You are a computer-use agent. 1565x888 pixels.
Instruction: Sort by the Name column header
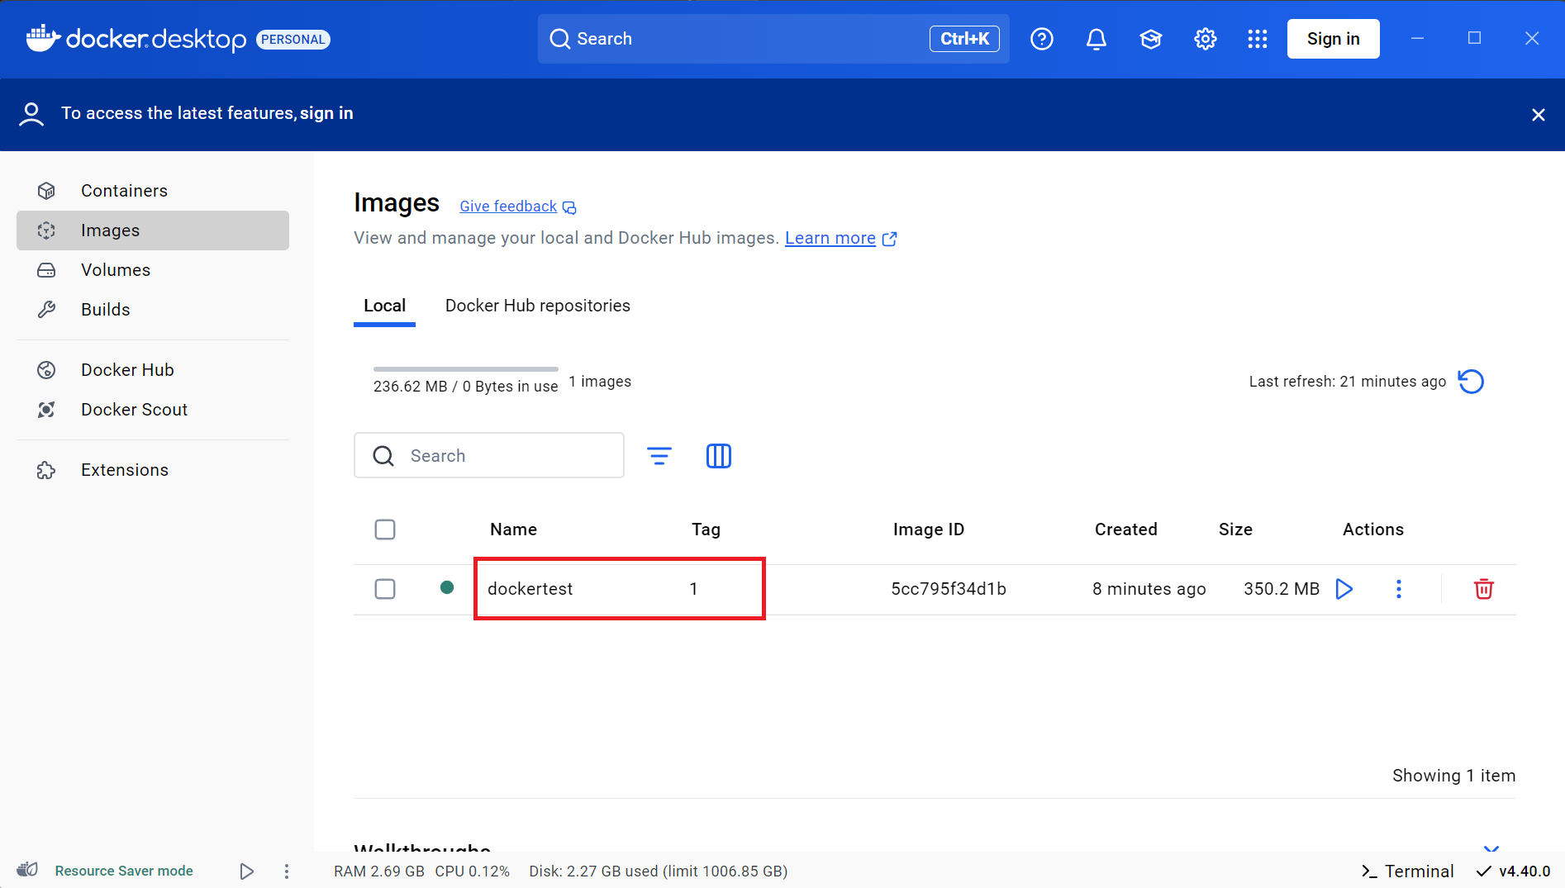click(x=513, y=529)
